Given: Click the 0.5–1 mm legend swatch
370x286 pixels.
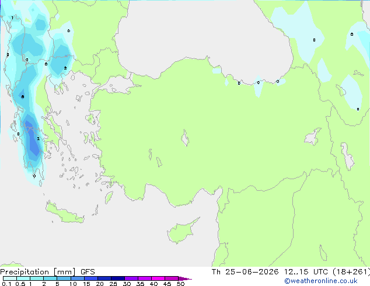Looking at the screenshot, I should click(23, 278).
